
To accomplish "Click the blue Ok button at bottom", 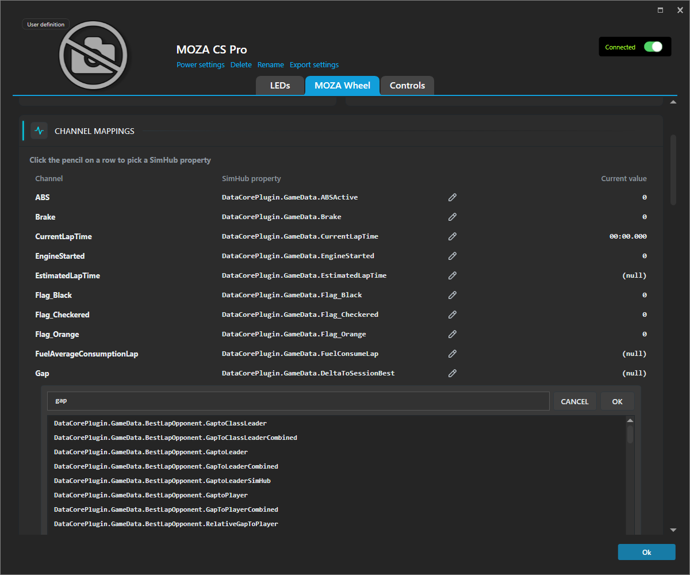I will [647, 552].
